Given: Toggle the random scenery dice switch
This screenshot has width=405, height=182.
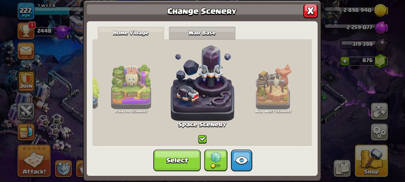Looking at the screenshot, I should (x=216, y=160).
